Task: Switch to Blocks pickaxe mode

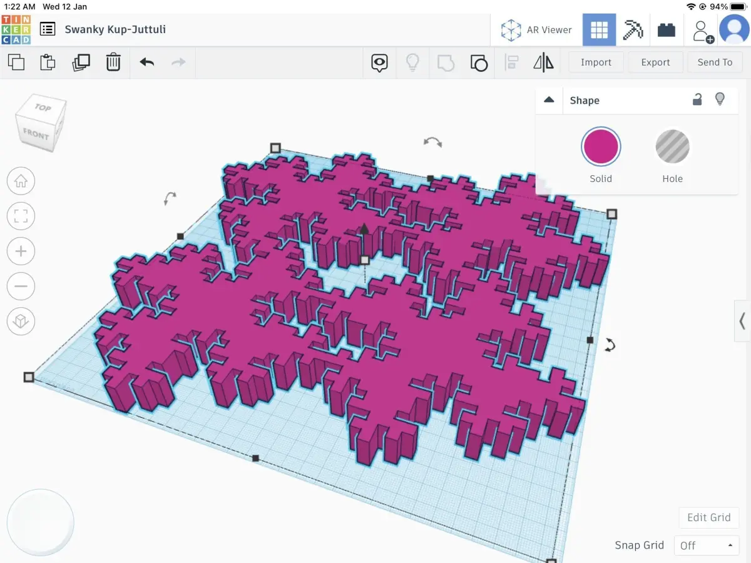Action: [633, 29]
